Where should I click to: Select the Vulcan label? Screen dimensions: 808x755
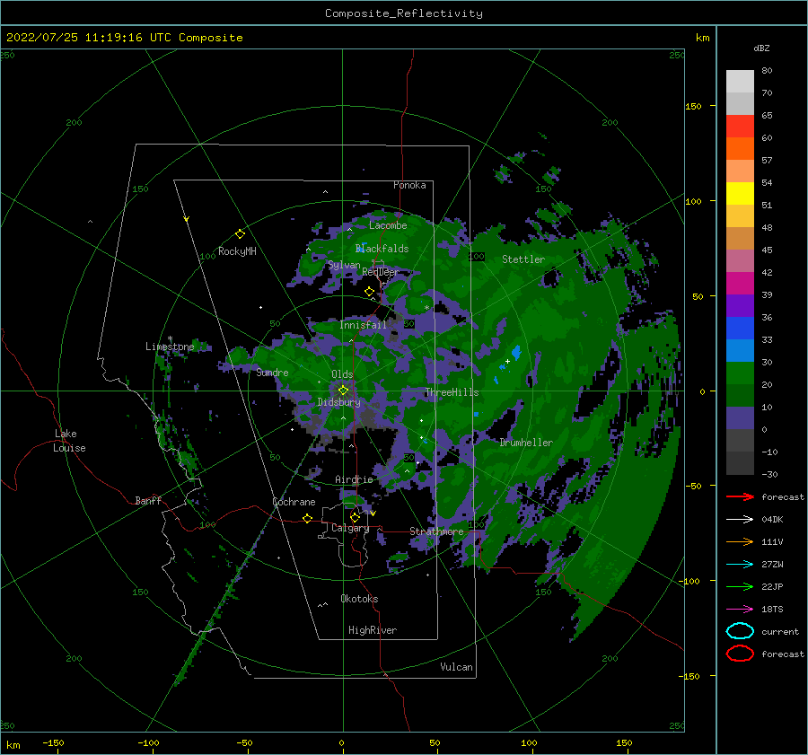click(x=456, y=667)
